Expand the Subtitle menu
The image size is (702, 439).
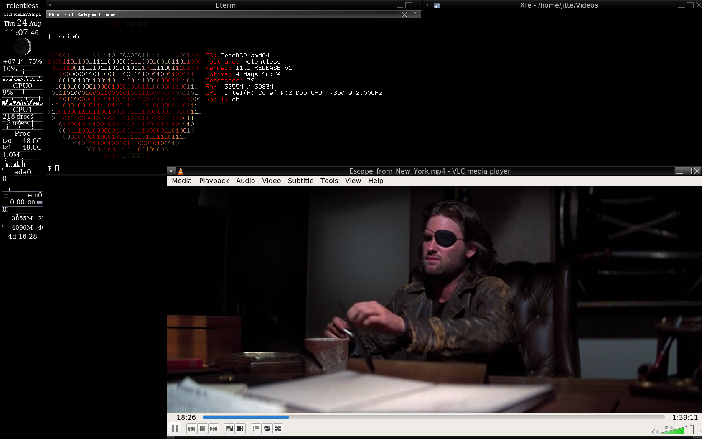300,181
